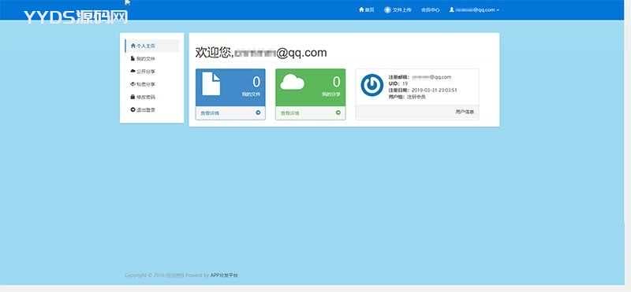631x292 pixels.
Task: Click the UID value 19 in the user card
Action: click(x=405, y=83)
